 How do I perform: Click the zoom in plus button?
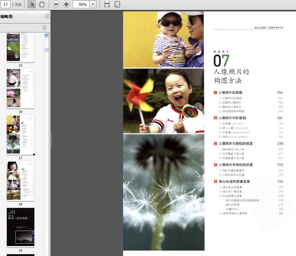pos(66,4)
